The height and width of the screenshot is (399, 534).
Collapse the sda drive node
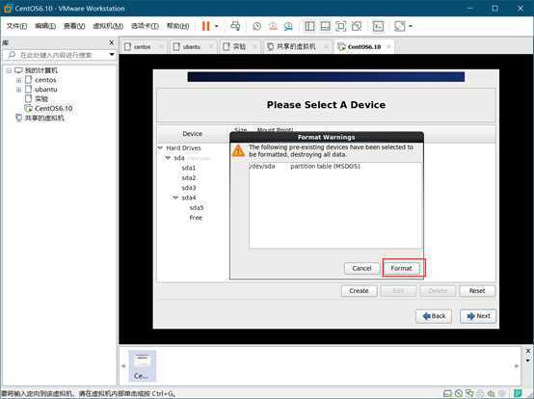click(168, 158)
